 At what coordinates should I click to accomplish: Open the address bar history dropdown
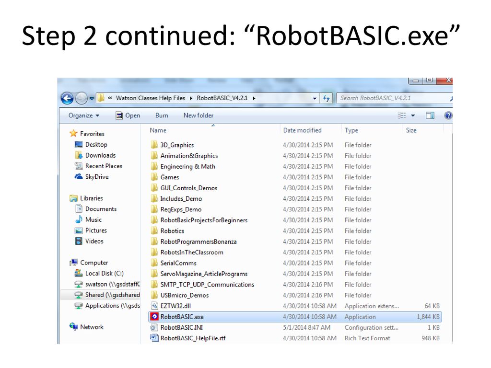click(x=315, y=98)
